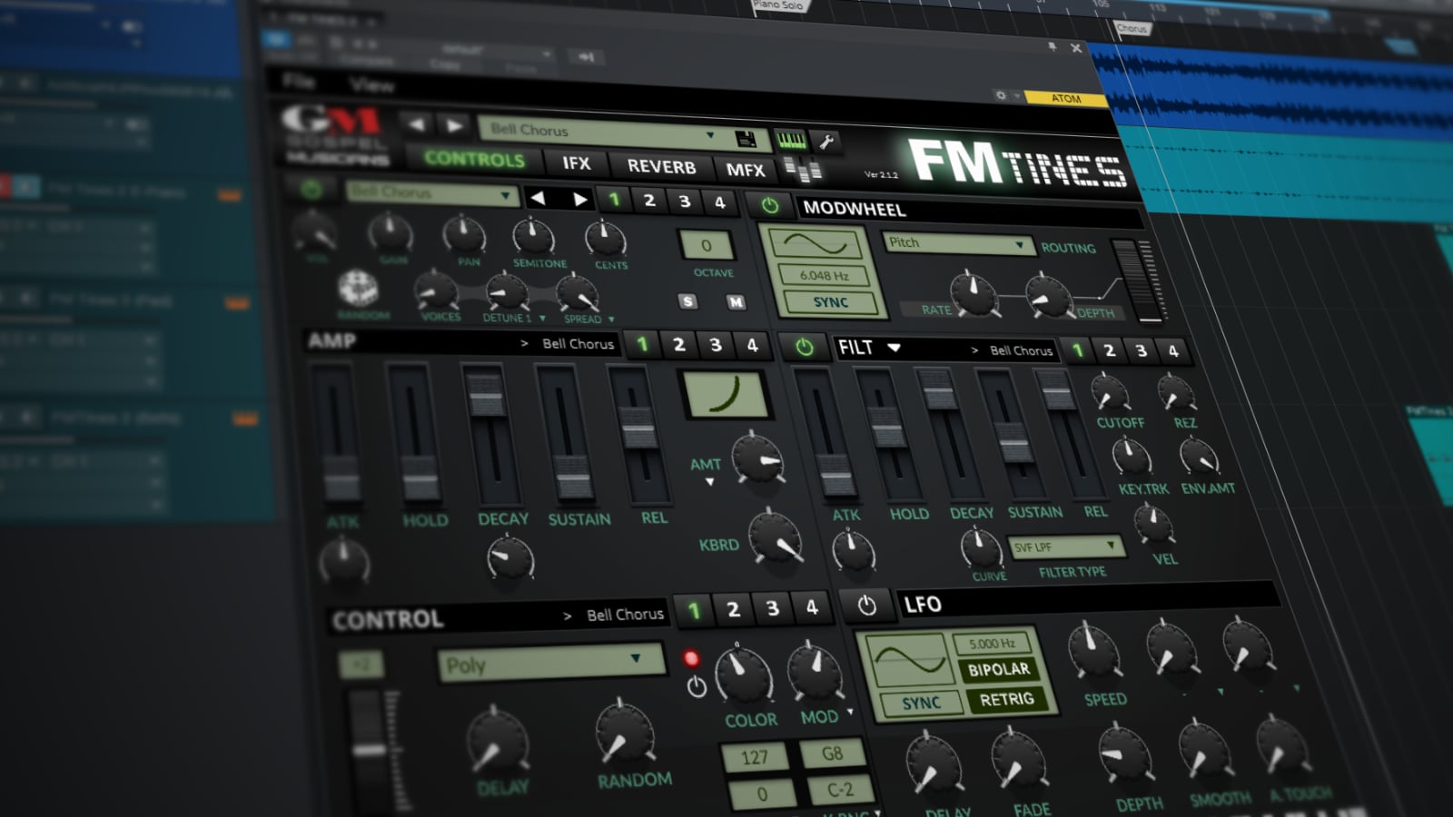Viewport: 1453px width, 817px height.
Task: Switch to the IFX tab
Action: tap(577, 163)
